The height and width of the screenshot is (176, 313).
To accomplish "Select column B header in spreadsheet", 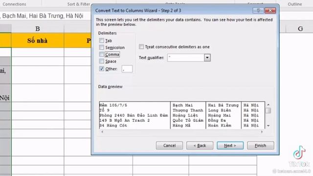I will coord(38,29).
